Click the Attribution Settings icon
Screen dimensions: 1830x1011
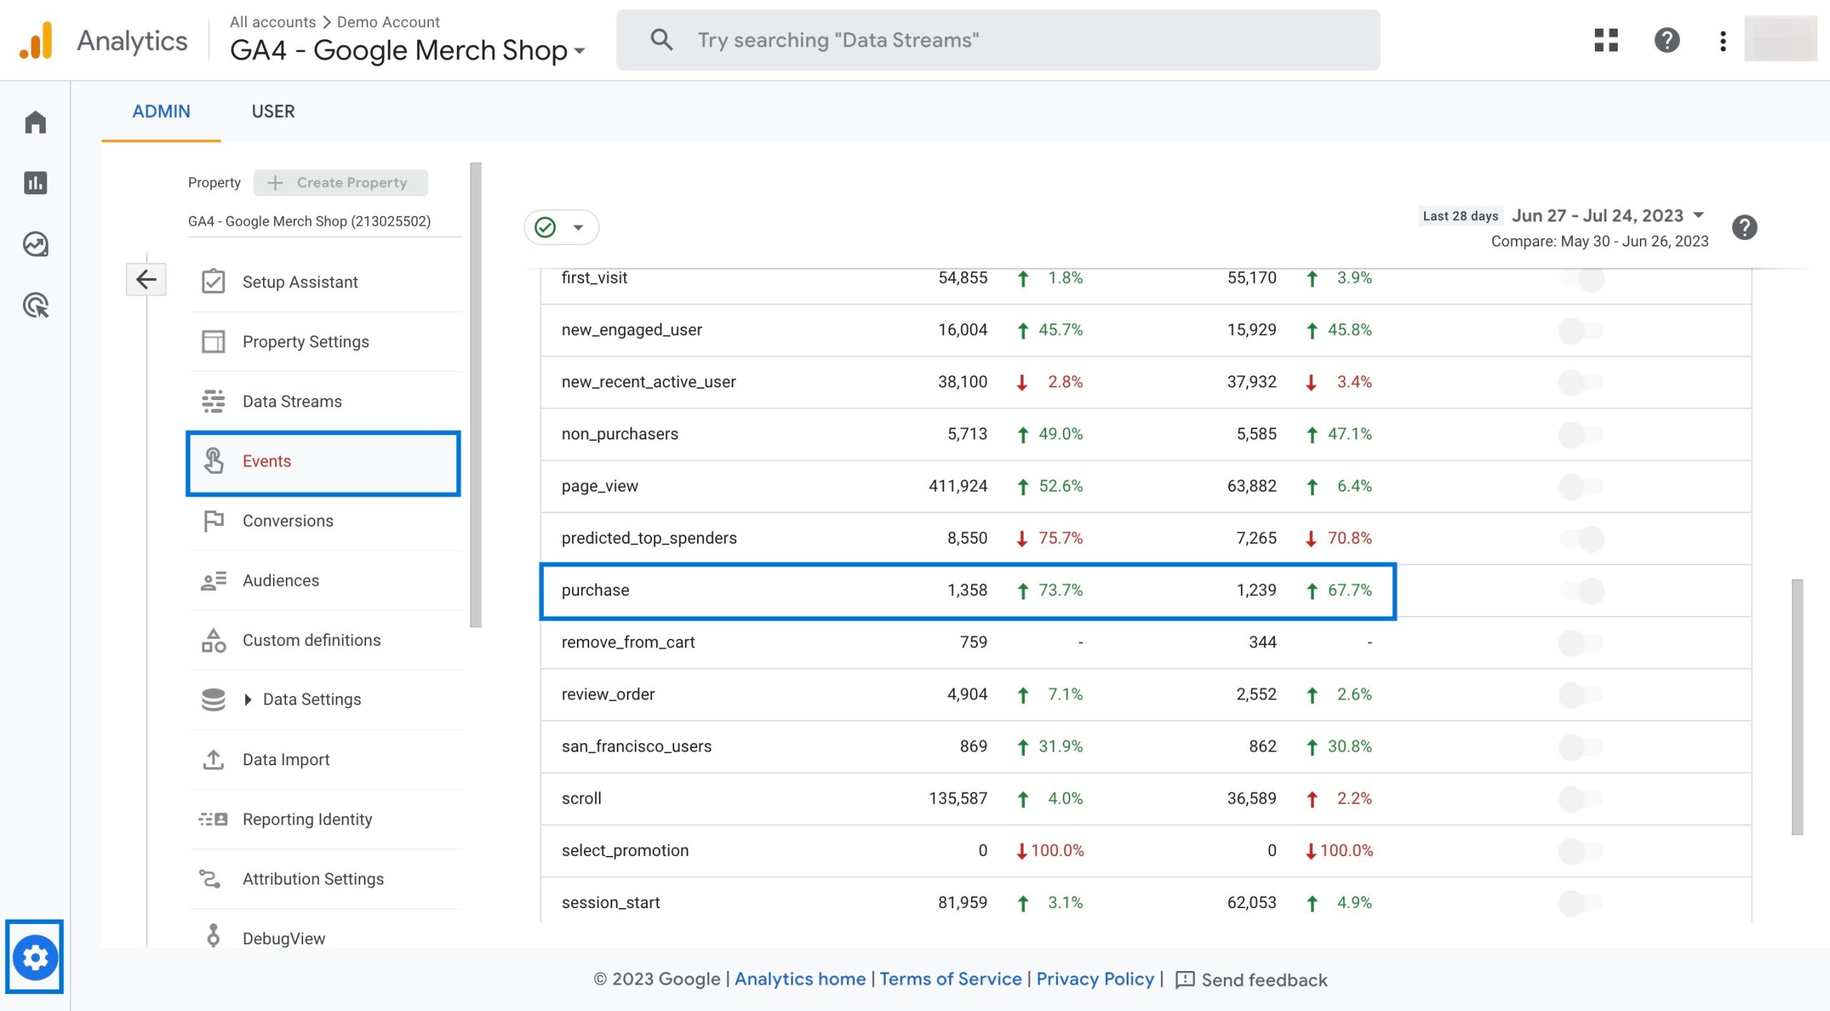(209, 879)
